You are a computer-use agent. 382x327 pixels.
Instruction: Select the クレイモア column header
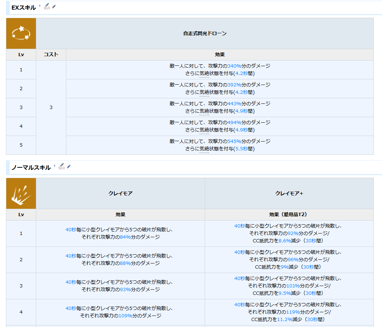coord(120,194)
